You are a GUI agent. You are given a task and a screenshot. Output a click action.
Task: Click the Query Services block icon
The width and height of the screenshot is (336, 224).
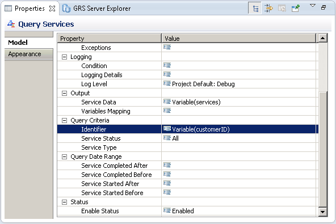coord(11,24)
